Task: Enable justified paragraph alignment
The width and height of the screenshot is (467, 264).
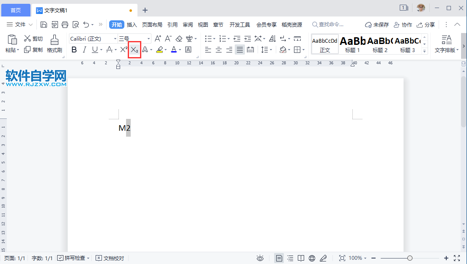Action: coord(239,49)
